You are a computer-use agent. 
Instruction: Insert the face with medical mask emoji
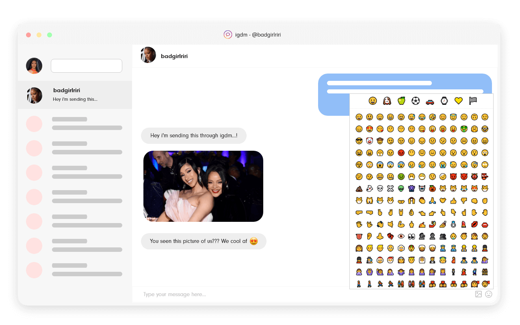click(x=422, y=177)
